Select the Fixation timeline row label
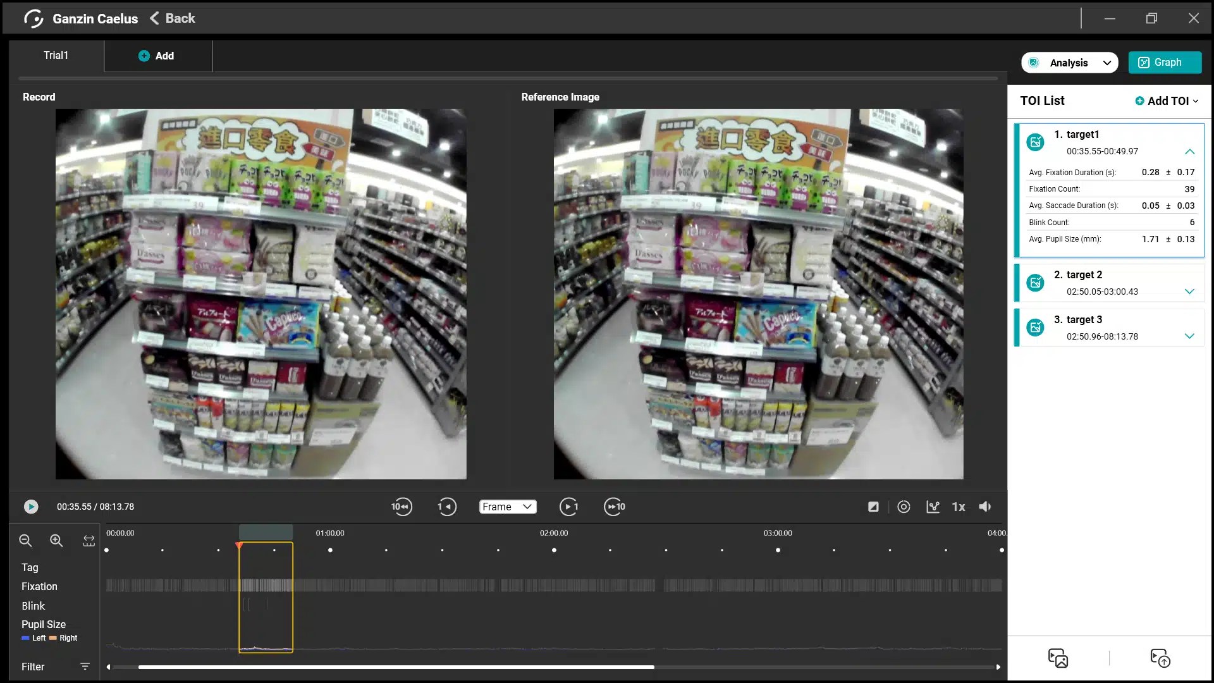 coord(39,587)
